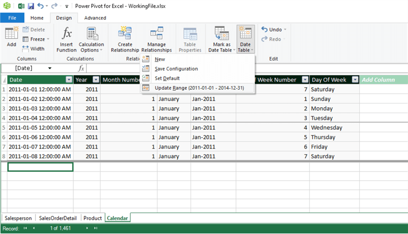The height and width of the screenshot is (234, 408).
Task: Open the Create Relationship tool
Action: pyautogui.click(x=125, y=39)
